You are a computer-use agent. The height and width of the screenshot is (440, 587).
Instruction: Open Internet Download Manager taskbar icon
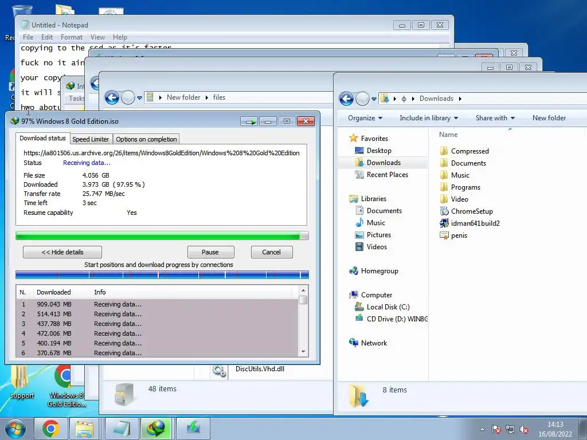click(x=156, y=429)
